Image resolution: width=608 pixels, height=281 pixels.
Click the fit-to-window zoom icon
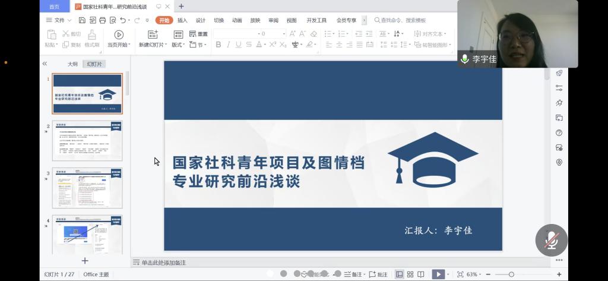[460, 274]
